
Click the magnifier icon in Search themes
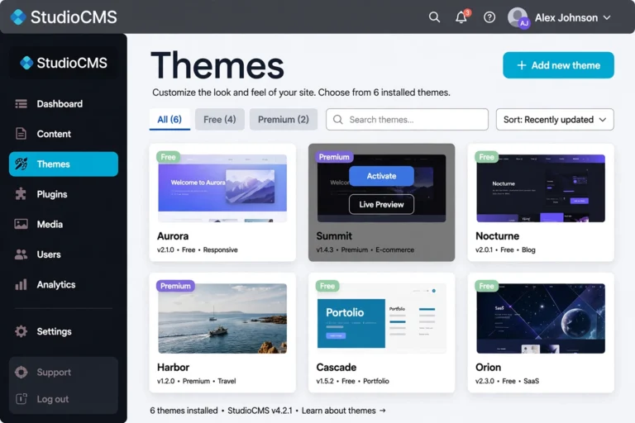pyautogui.click(x=337, y=120)
